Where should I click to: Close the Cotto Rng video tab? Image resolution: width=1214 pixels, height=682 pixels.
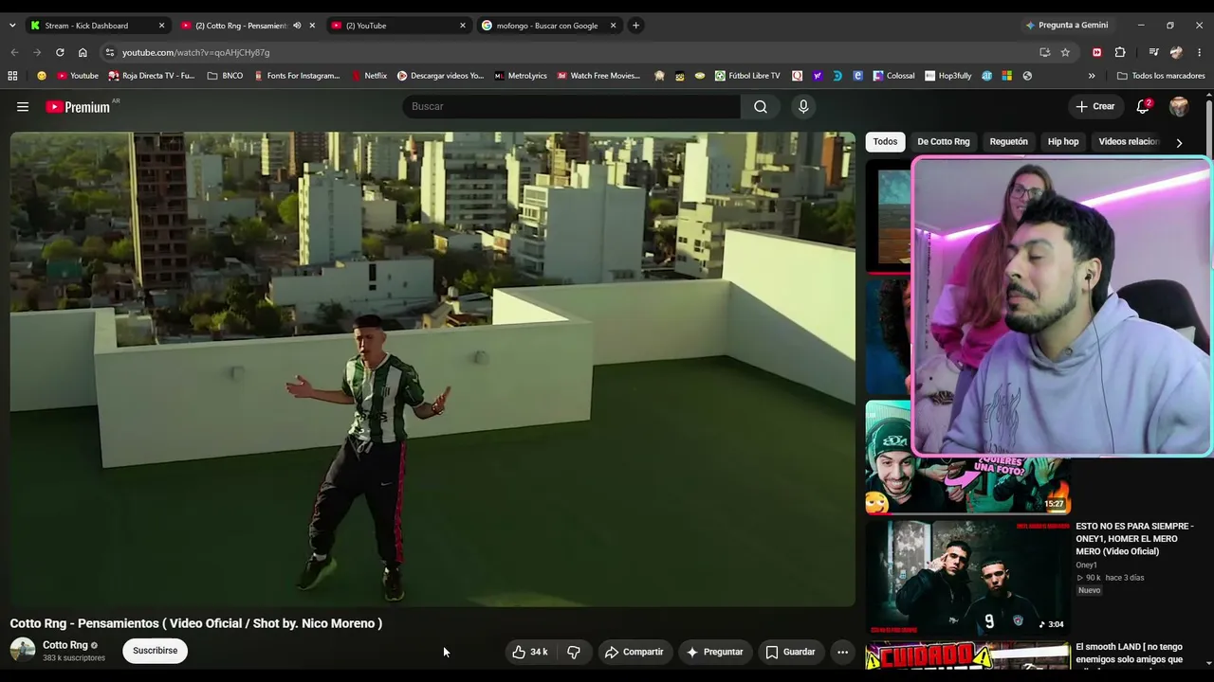click(x=312, y=26)
